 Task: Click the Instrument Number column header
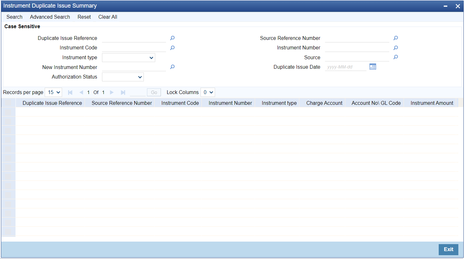click(230, 103)
